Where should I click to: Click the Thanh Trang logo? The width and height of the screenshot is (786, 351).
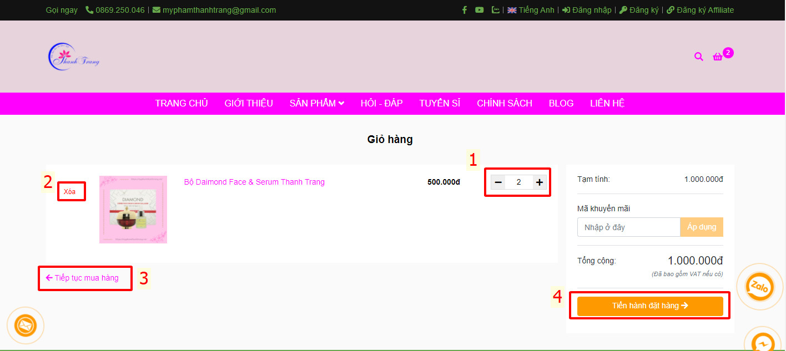(x=74, y=57)
